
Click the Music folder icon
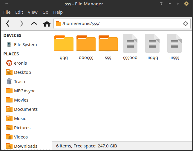(x=9, y=118)
